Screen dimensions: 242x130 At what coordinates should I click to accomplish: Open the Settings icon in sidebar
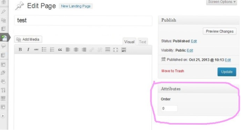click(x=3, y=98)
